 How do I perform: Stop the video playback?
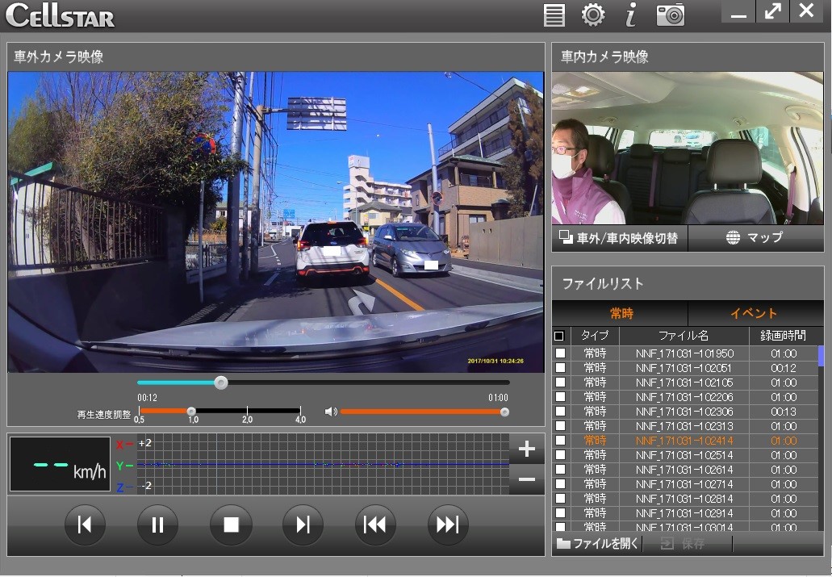click(x=231, y=525)
